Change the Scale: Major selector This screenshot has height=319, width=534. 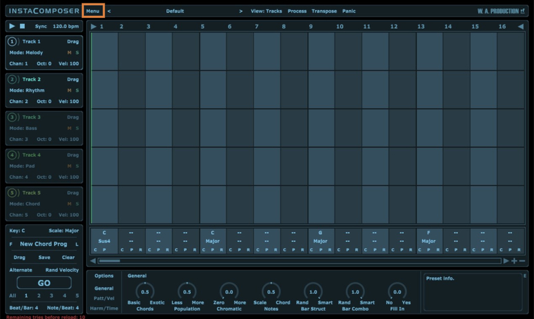(63, 231)
